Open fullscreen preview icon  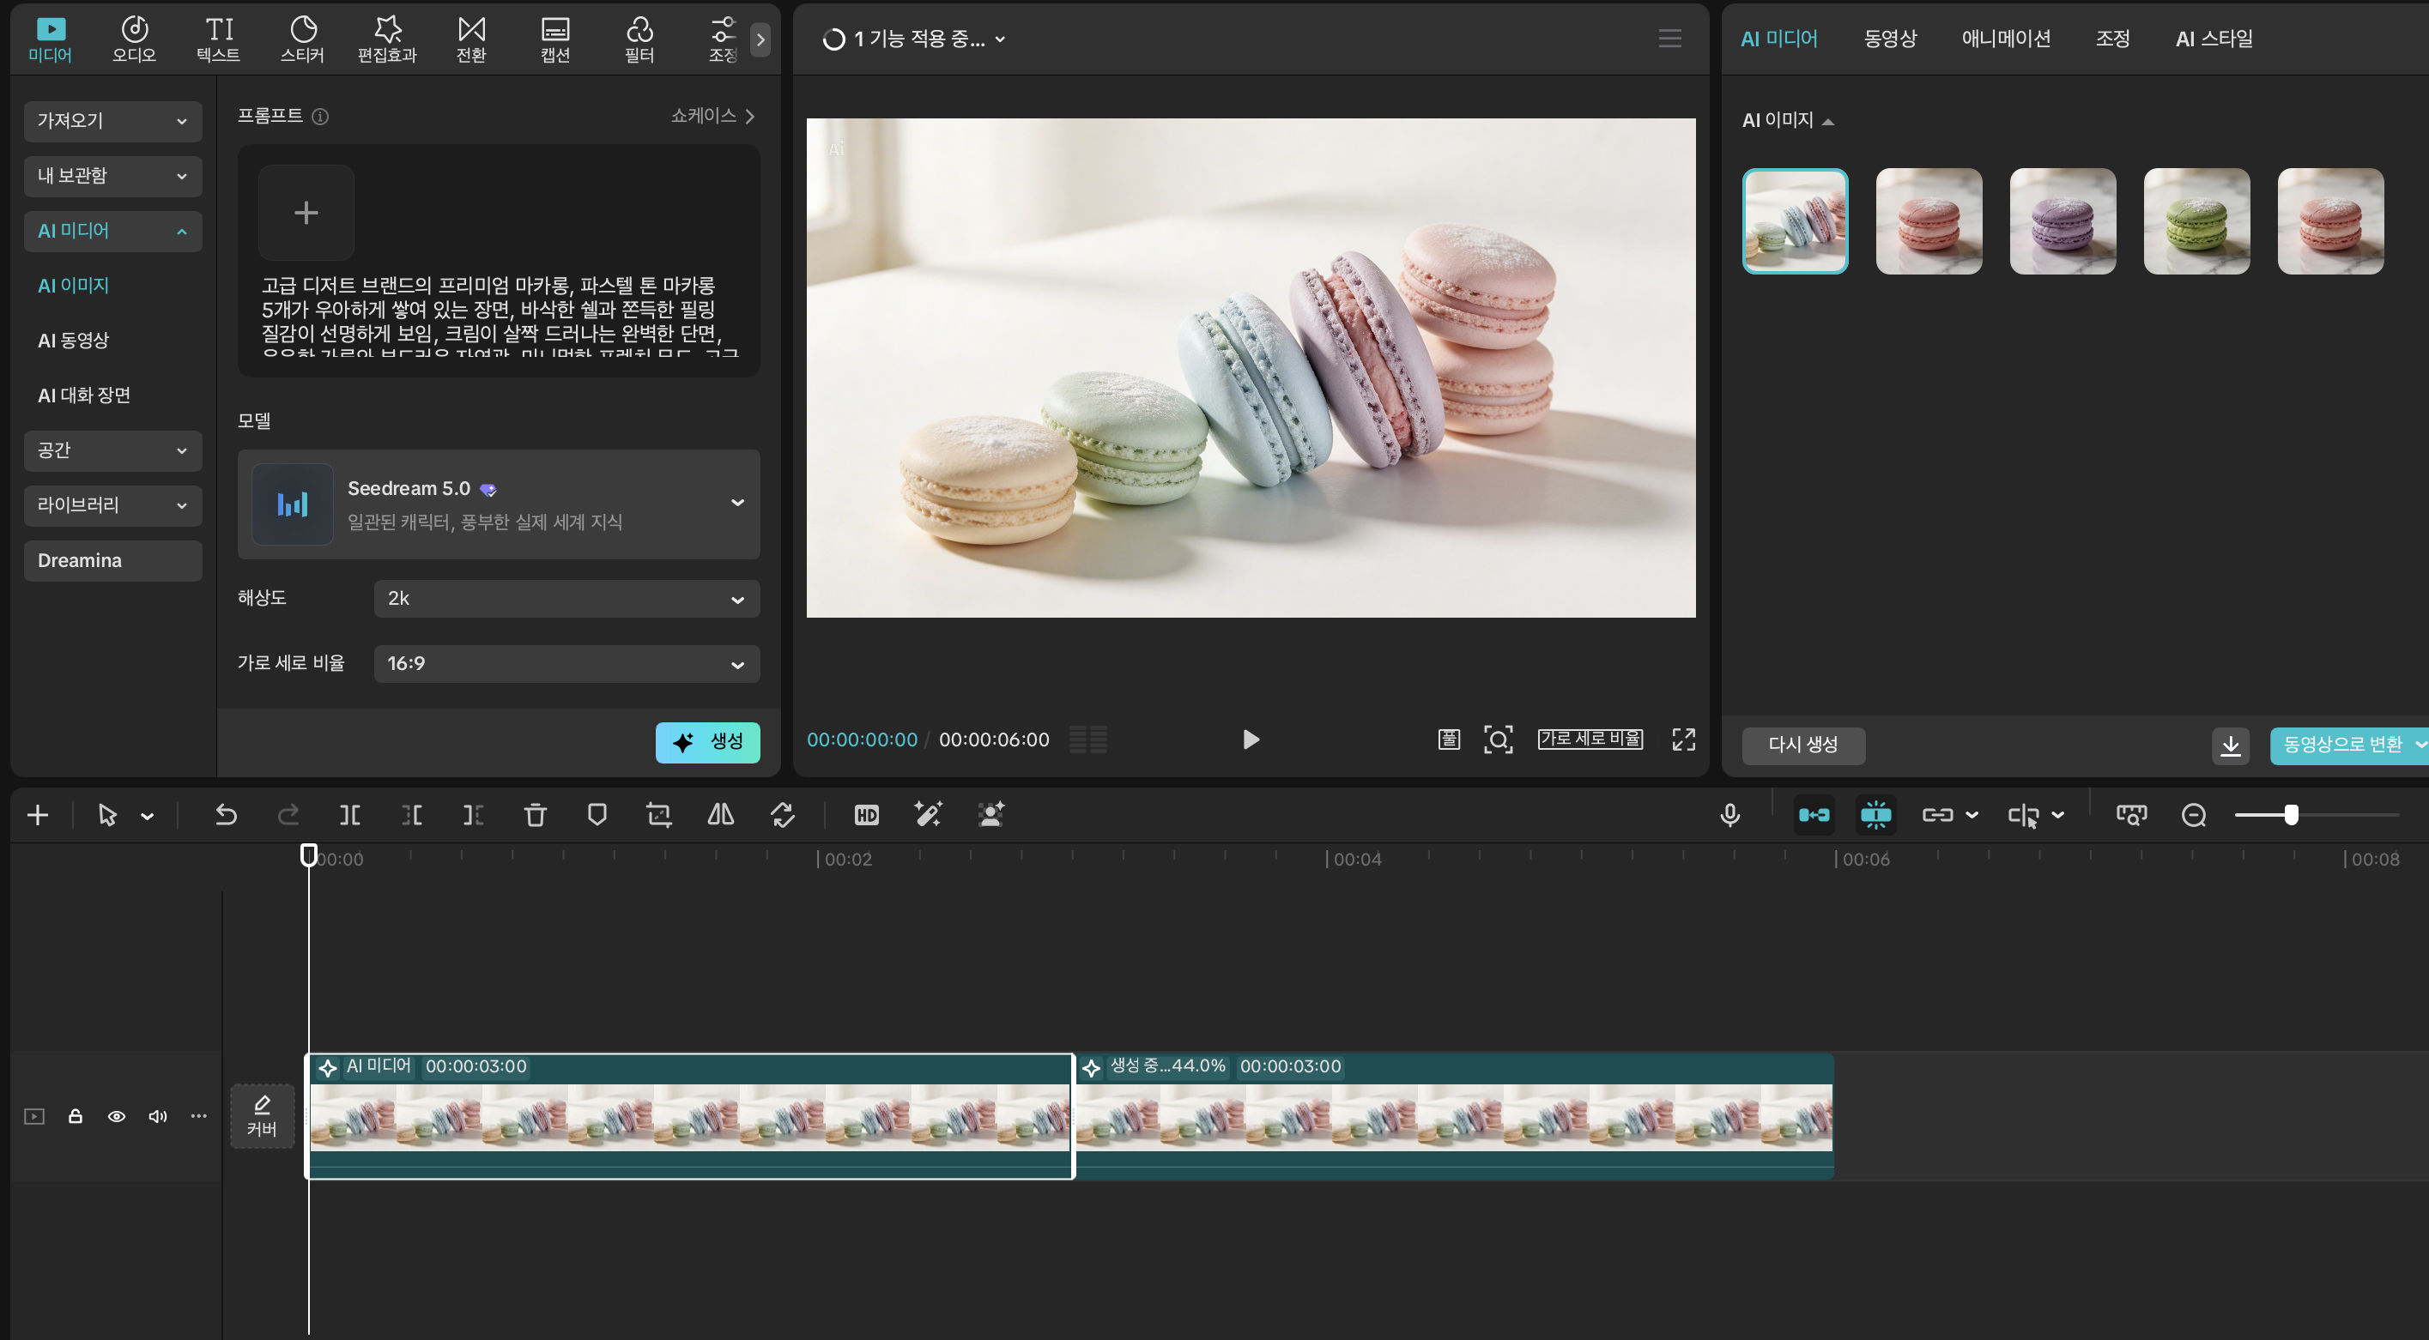(1683, 739)
